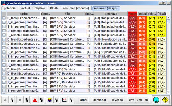The image size is (172, 106).
Task: Check the box for the A.19 Revelación row
Action: pyautogui.click(x=4, y=39)
